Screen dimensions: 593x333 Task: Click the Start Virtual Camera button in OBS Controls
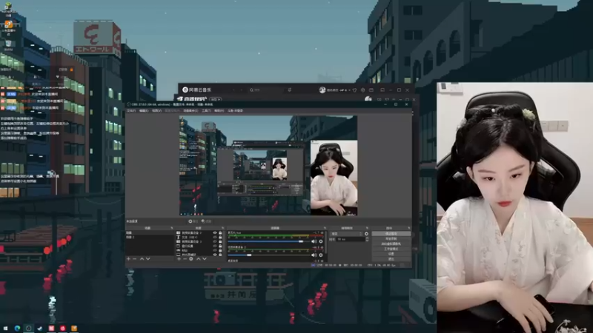[391, 243]
